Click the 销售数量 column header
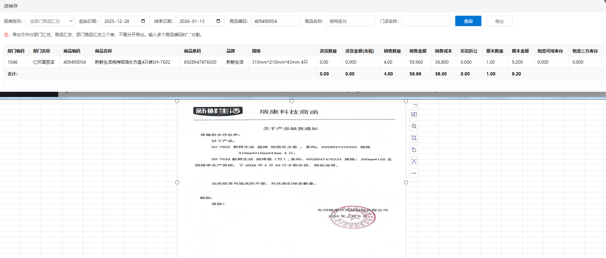Screen dimensions: 606x258 pos(392,51)
